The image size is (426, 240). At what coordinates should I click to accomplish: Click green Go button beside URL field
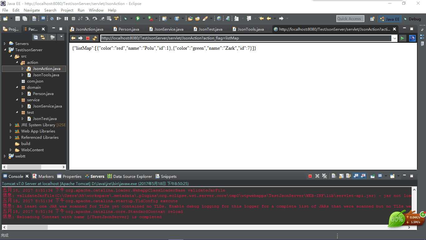[x=403, y=38]
